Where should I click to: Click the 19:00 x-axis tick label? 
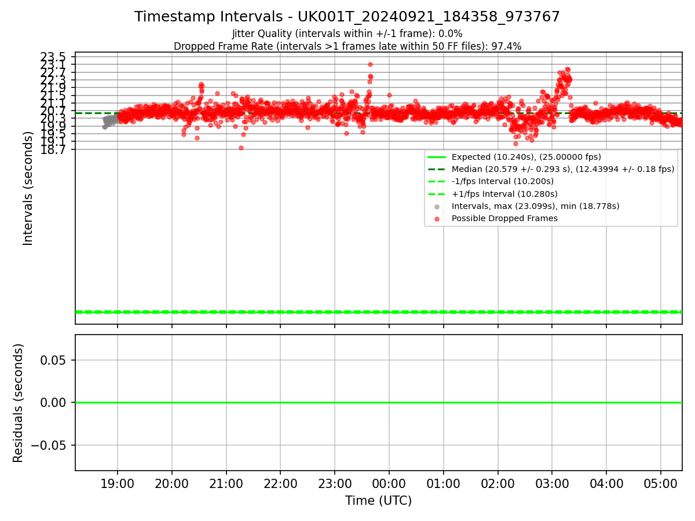[x=118, y=483]
